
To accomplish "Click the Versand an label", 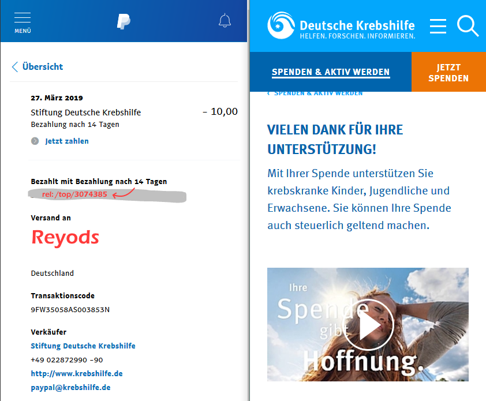I will click(51, 218).
